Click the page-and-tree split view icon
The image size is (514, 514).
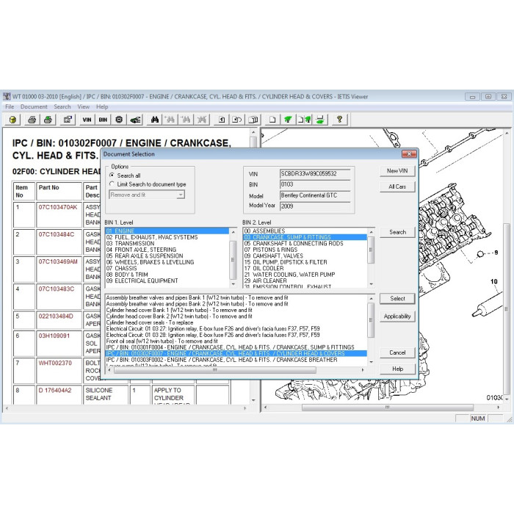304,120
